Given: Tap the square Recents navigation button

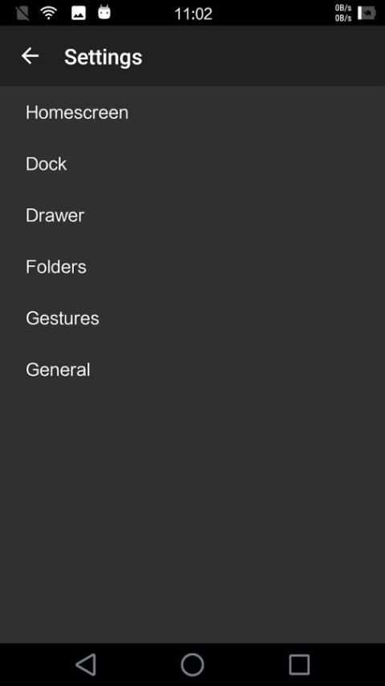Looking at the screenshot, I should (299, 664).
